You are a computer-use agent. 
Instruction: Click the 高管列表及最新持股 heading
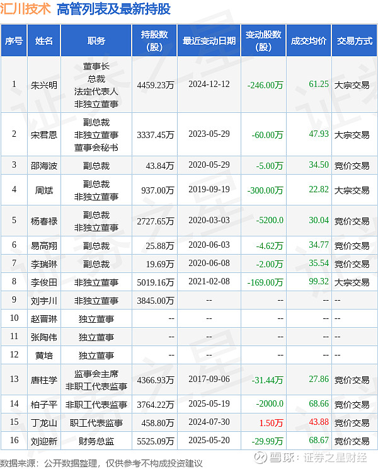[113, 8]
